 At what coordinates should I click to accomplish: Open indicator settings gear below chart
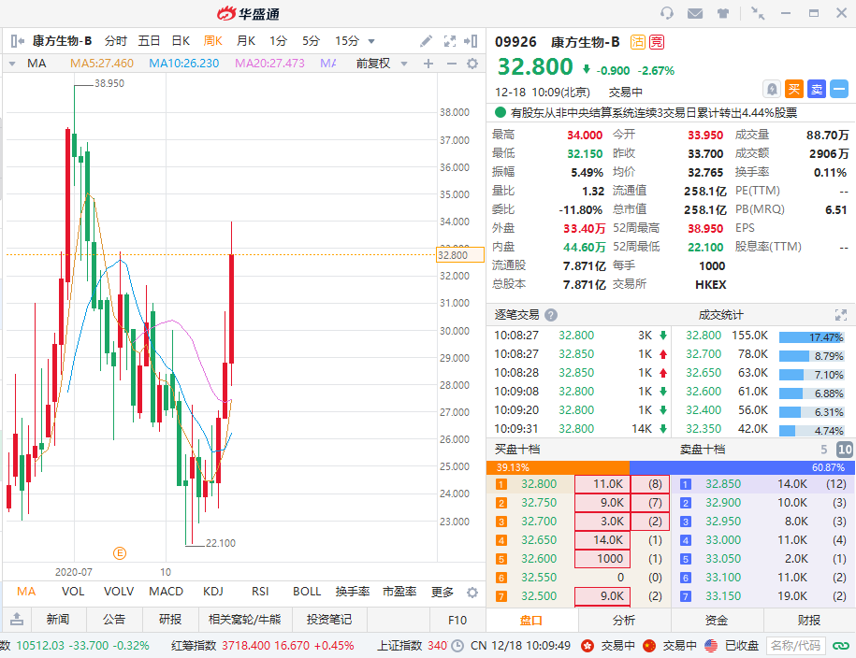click(472, 592)
